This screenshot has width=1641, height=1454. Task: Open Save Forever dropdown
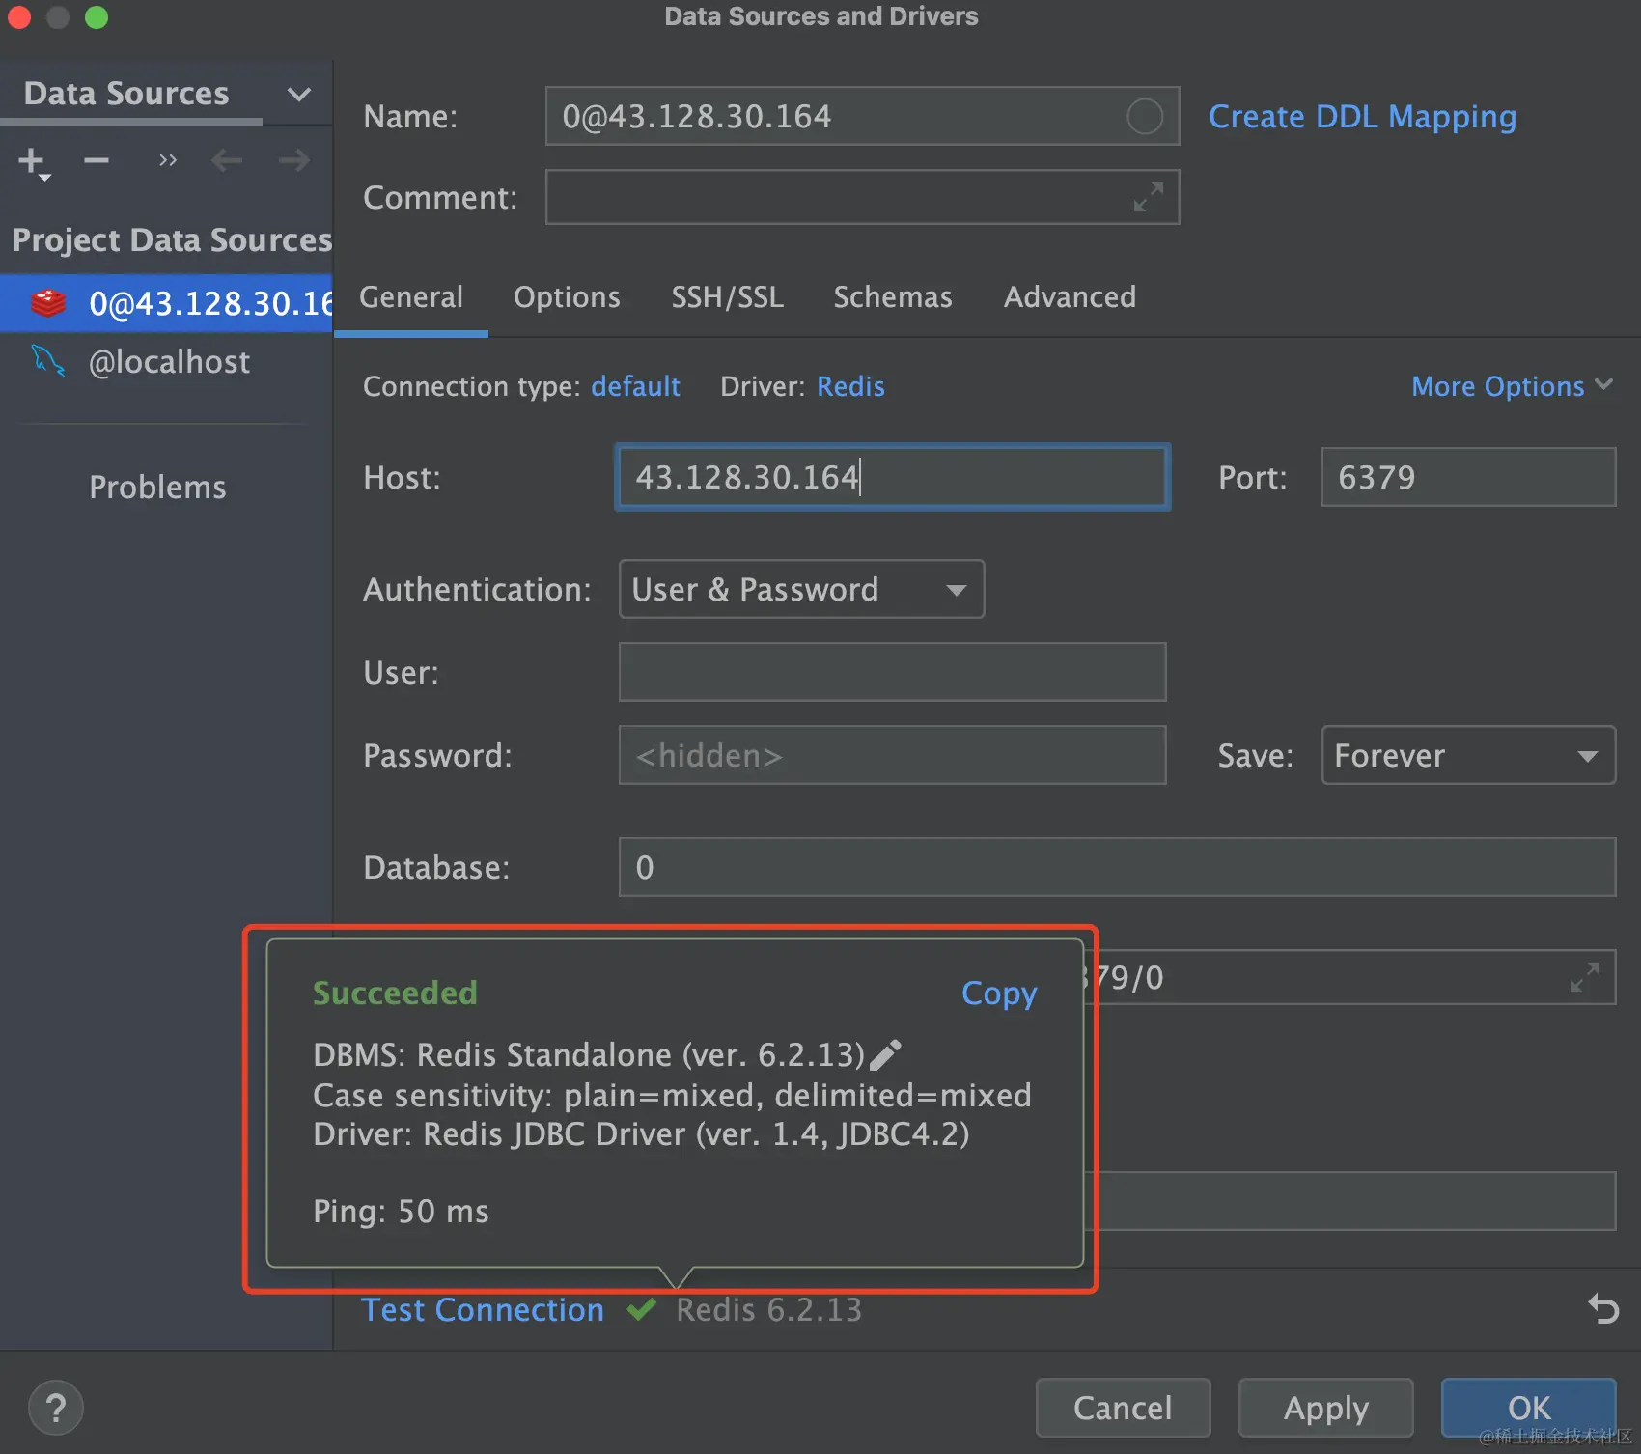click(1468, 755)
